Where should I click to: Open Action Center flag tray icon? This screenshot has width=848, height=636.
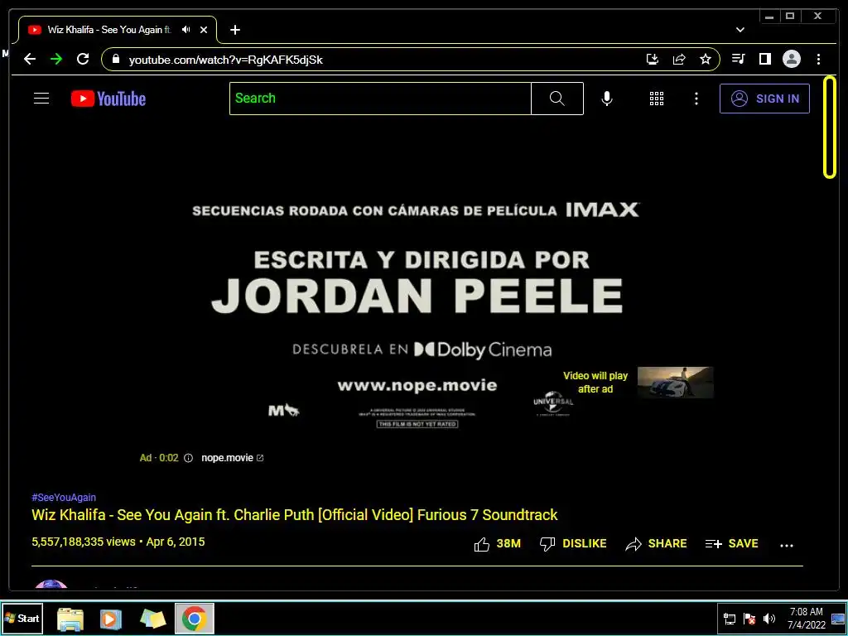pos(749,619)
